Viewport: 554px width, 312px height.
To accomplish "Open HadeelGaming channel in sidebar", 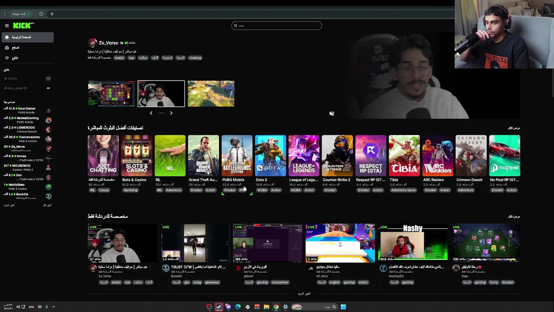I will [x=27, y=120].
